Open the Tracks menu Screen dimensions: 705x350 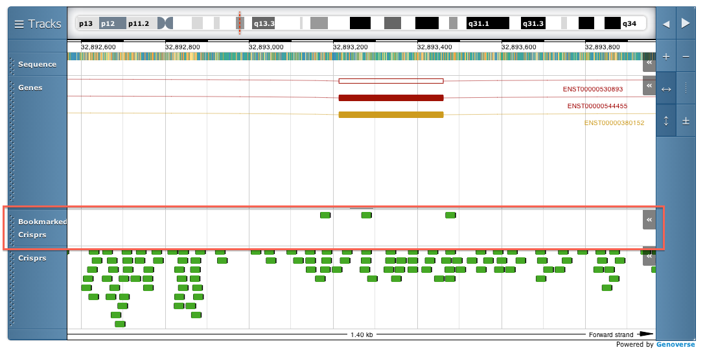38,24
